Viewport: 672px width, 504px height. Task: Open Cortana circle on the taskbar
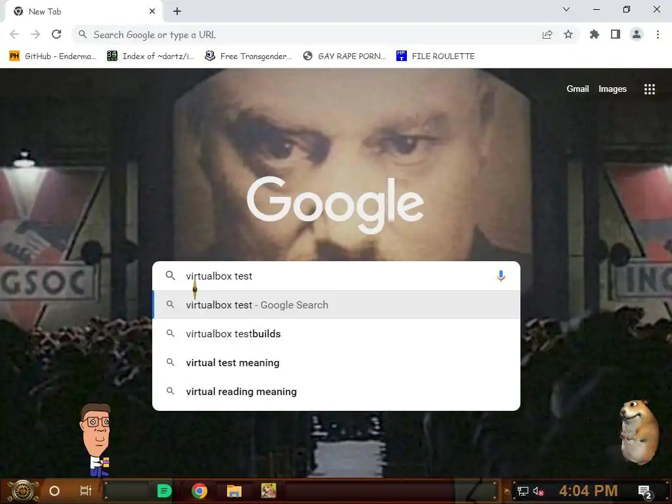click(54, 491)
